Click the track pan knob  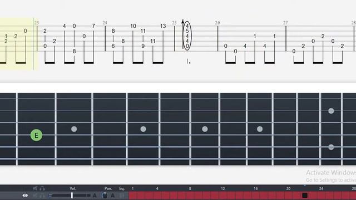click(x=105, y=195)
